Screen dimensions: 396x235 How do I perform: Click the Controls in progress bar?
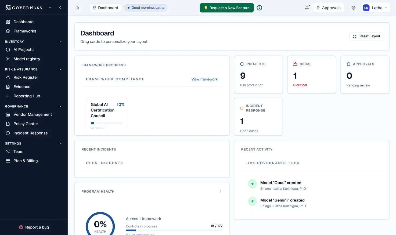[x=174, y=230]
